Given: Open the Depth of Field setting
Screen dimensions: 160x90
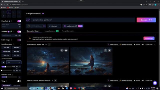Looking at the screenshot, I should pos(11,25).
